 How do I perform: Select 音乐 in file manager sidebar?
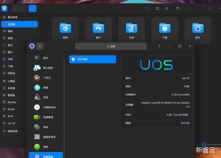(x=14, y=45)
